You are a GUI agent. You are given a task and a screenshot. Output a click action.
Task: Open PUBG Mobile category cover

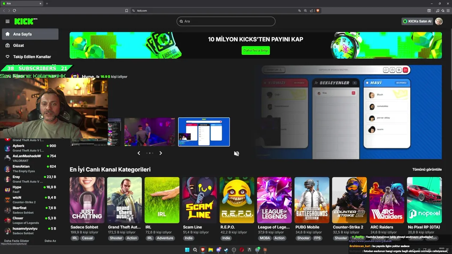coord(312,200)
